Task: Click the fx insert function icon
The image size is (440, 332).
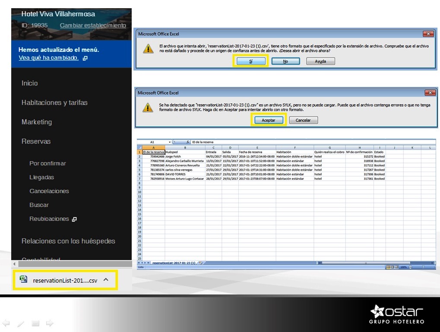Action: (188, 142)
